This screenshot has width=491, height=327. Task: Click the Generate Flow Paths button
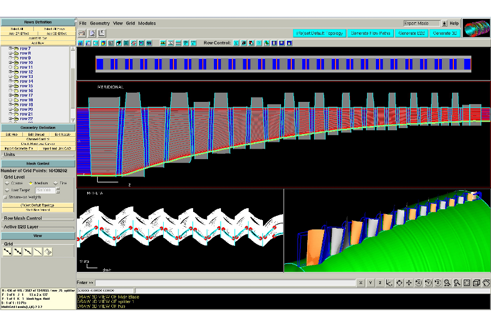pos(369,33)
